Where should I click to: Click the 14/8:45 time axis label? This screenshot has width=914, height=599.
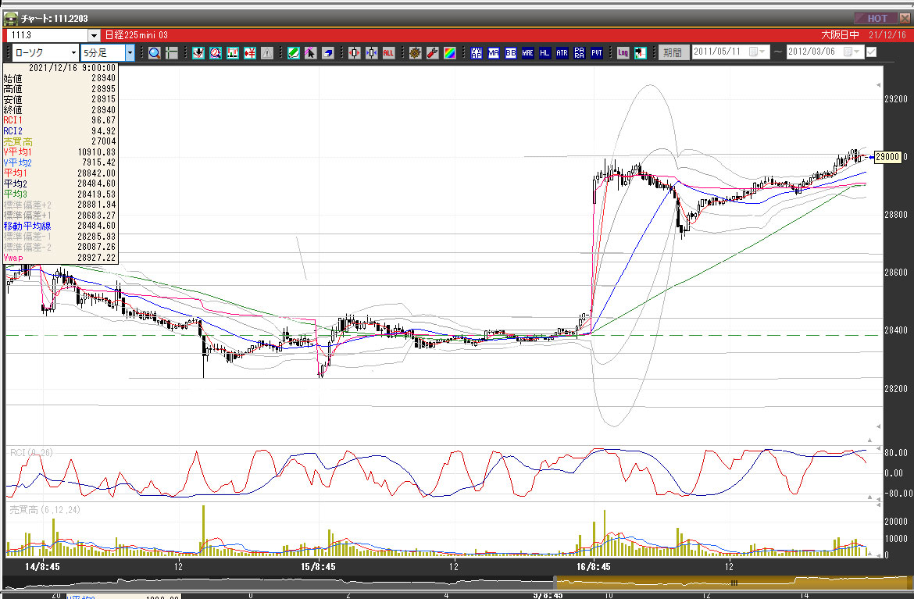[42, 566]
